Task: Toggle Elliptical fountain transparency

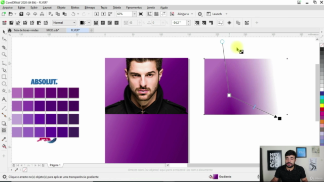Action: 103,23
